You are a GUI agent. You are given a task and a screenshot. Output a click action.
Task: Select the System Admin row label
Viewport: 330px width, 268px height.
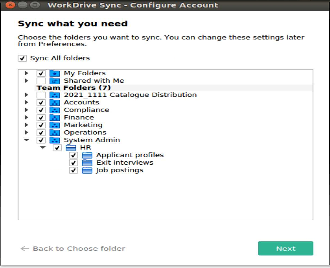click(92, 140)
